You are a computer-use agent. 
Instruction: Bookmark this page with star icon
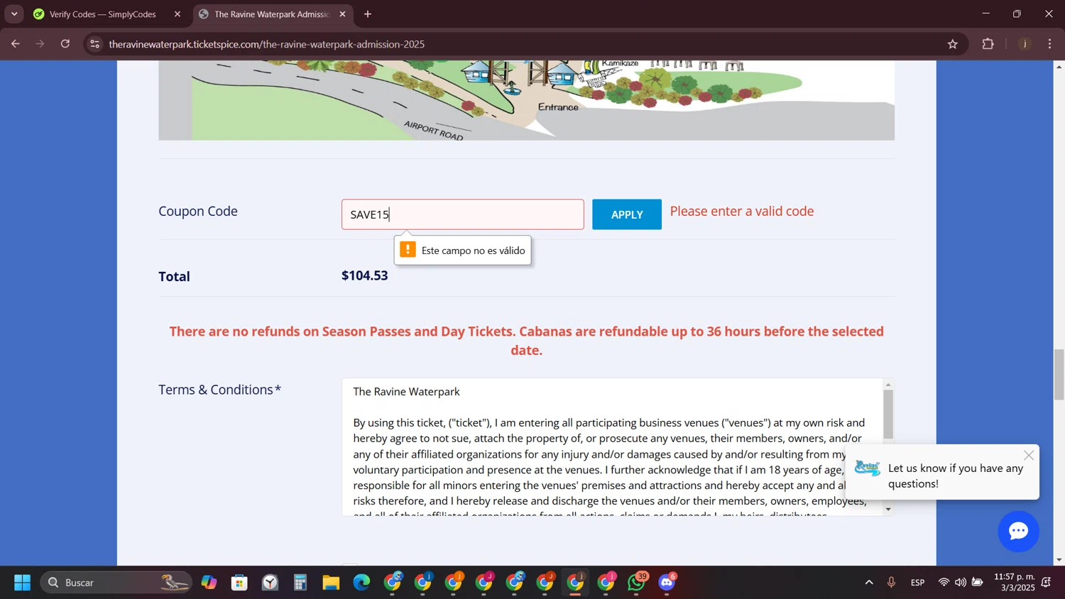pyautogui.click(x=953, y=44)
